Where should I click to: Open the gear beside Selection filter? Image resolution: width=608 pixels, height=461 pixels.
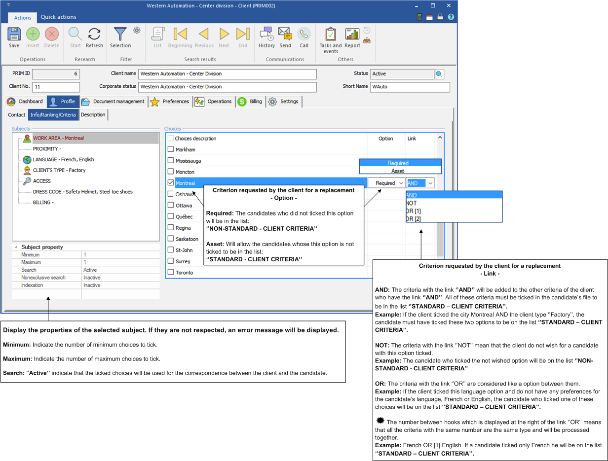pos(137,31)
